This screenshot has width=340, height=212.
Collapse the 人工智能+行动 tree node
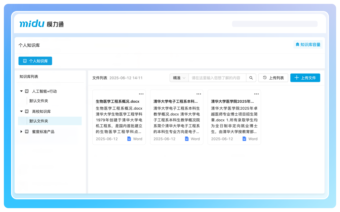[21, 91]
